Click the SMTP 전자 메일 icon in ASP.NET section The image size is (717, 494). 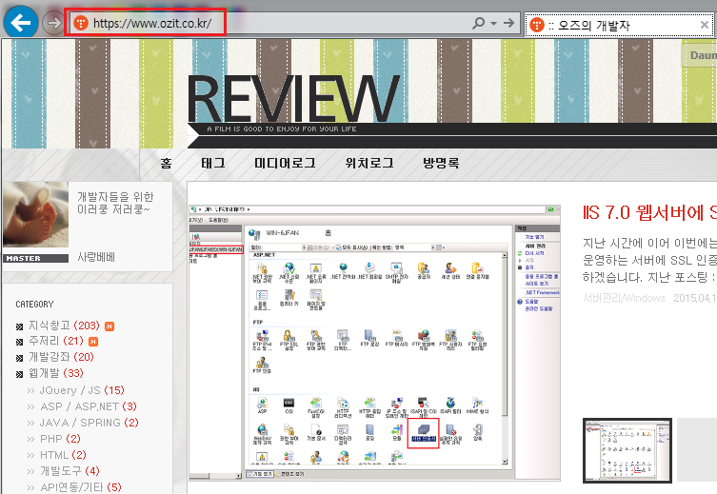(x=396, y=273)
